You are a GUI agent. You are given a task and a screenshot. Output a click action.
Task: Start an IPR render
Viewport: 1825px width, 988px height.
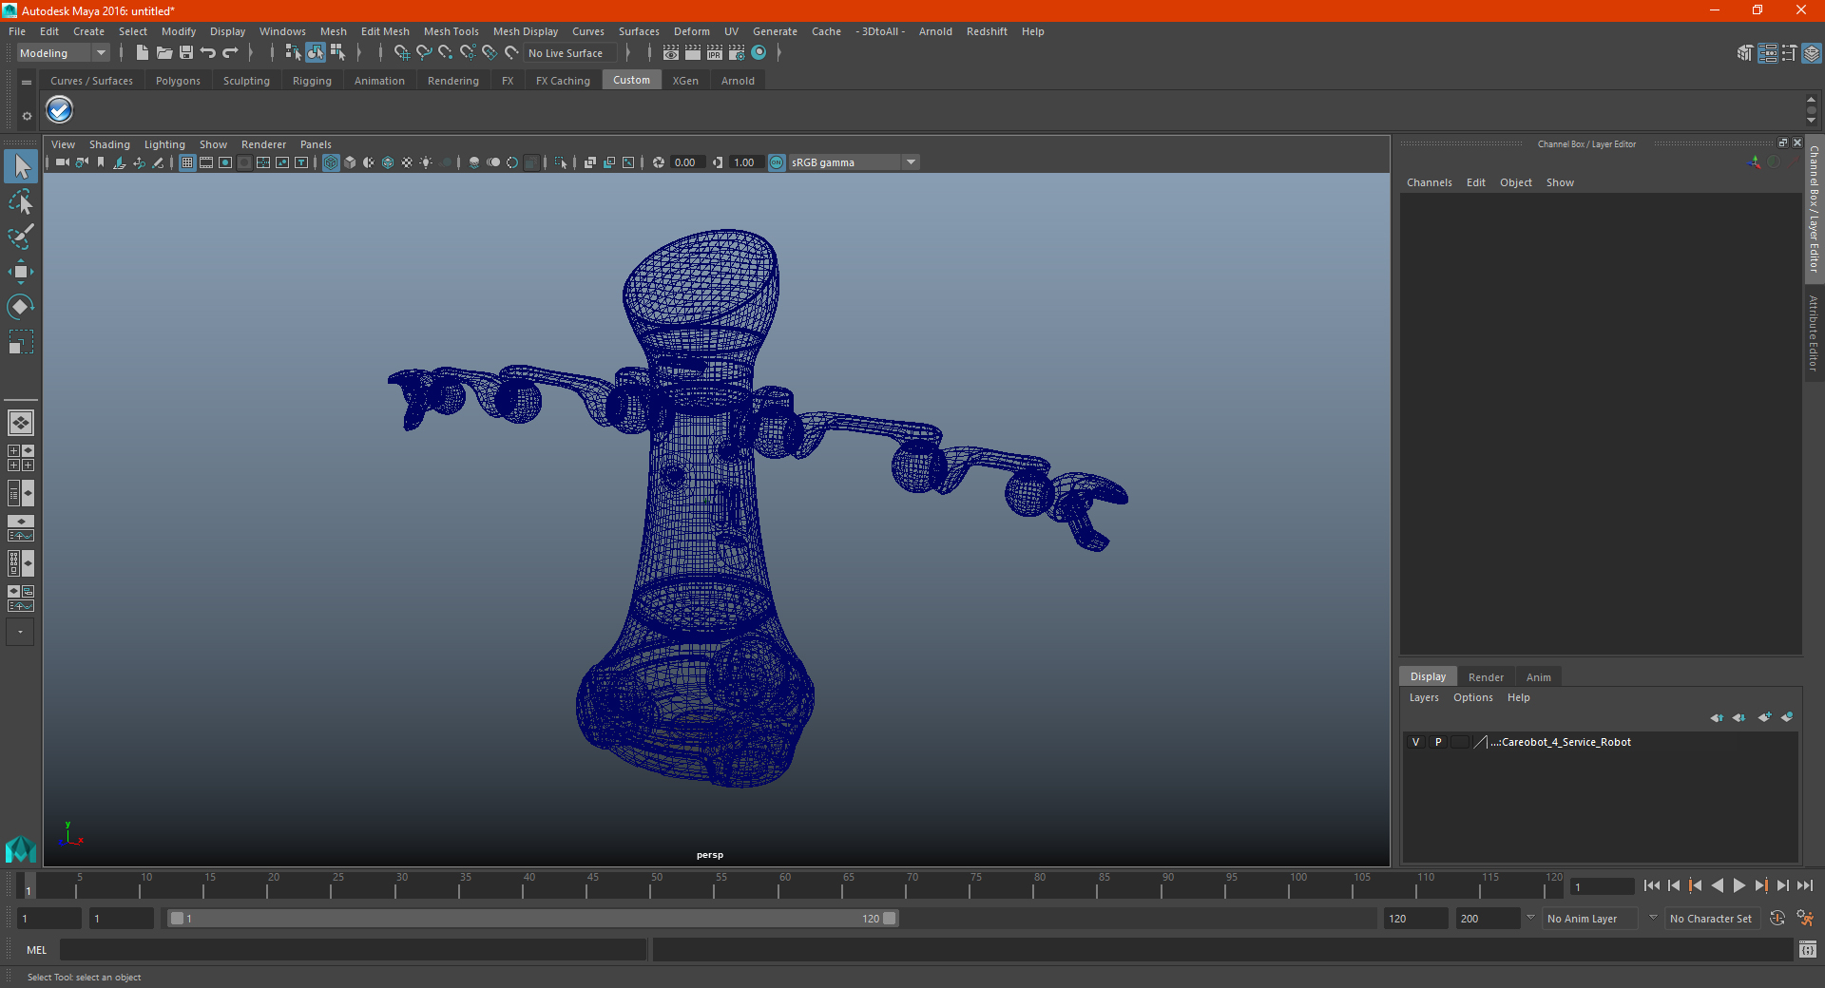pyautogui.click(x=715, y=53)
